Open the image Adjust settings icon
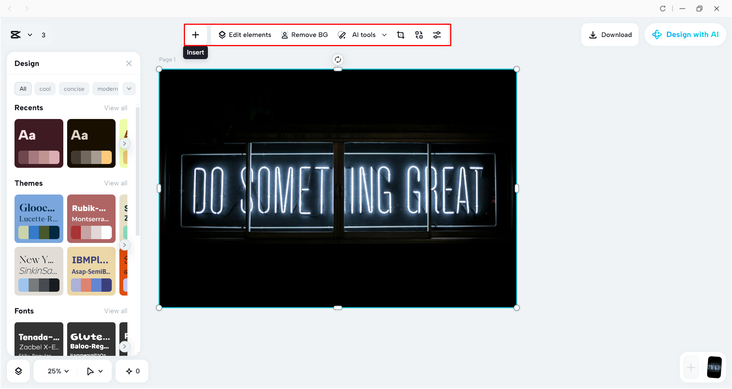 (437, 35)
